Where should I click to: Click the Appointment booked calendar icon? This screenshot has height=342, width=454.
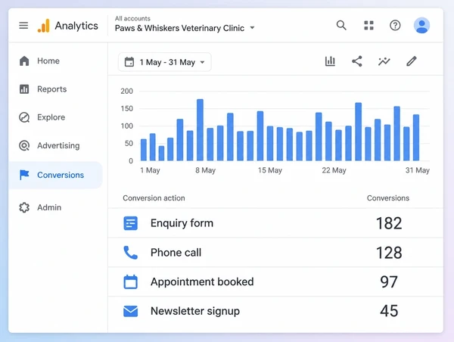pos(131,281)
